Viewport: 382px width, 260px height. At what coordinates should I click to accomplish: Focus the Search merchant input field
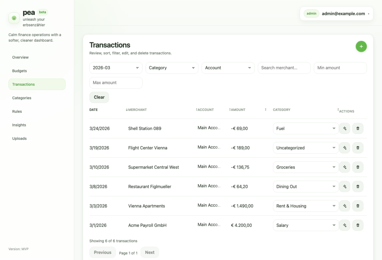click(x=284, y=68)
